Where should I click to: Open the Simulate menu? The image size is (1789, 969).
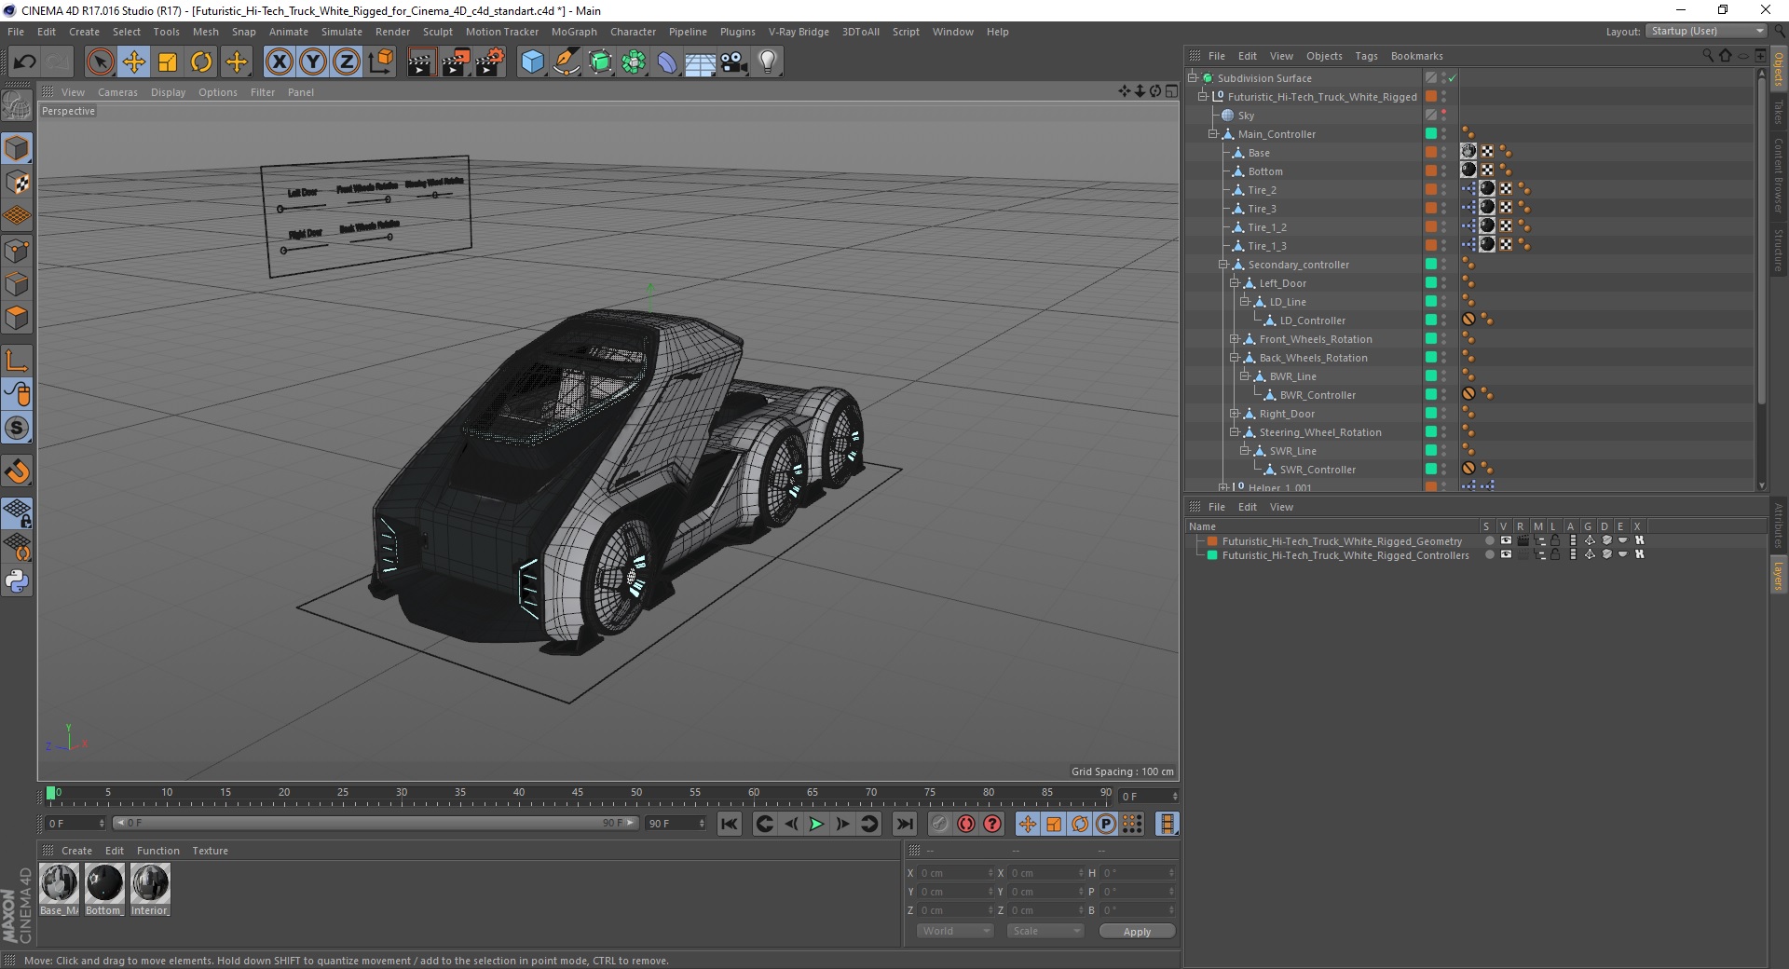pos(342,32)
